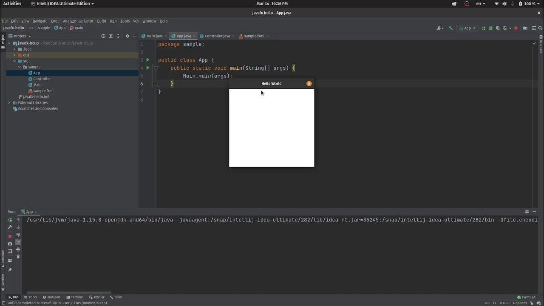Click the Build Project hammer icon
This screenshot has width=544, height=306.
tap(450, 28)
